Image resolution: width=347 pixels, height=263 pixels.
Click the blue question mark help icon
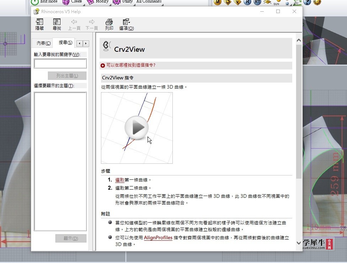(307, 2)
